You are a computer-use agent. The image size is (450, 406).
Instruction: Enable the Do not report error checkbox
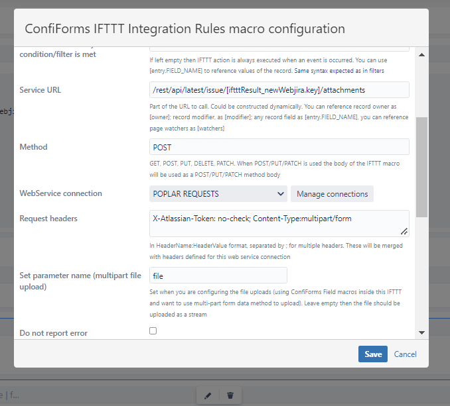pyautogui.click(x=153, y=330)
